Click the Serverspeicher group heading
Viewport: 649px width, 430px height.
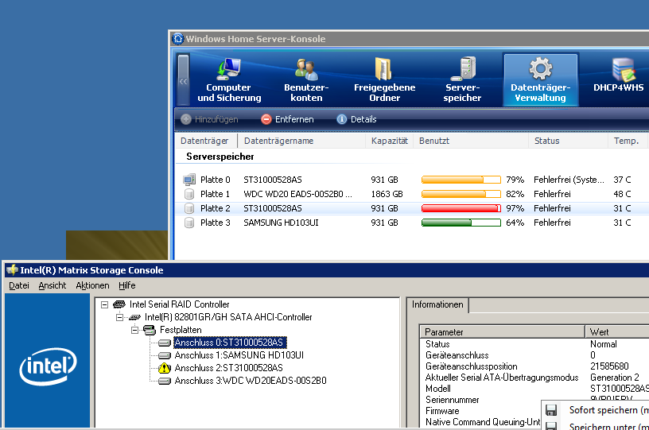pyautogui.click(x=220, y=157)
